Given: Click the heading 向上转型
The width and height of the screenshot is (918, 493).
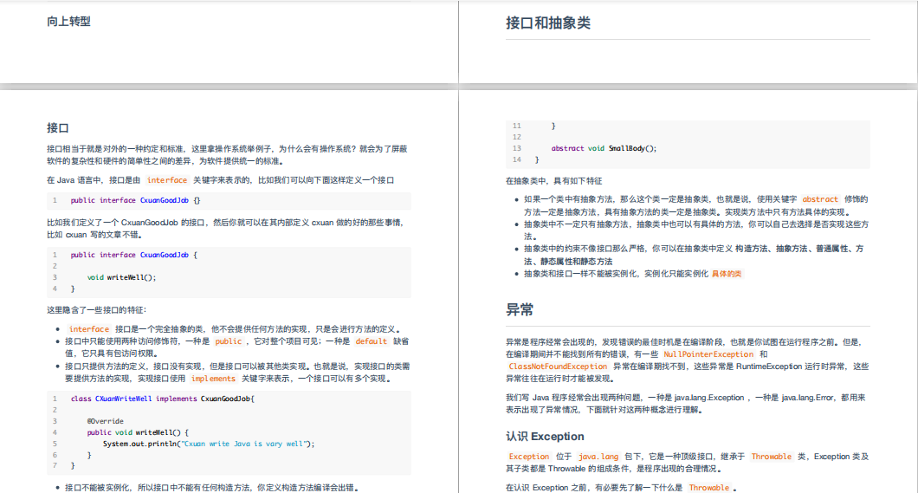Looking at the screenshot, I should click(x=68, y=22).
